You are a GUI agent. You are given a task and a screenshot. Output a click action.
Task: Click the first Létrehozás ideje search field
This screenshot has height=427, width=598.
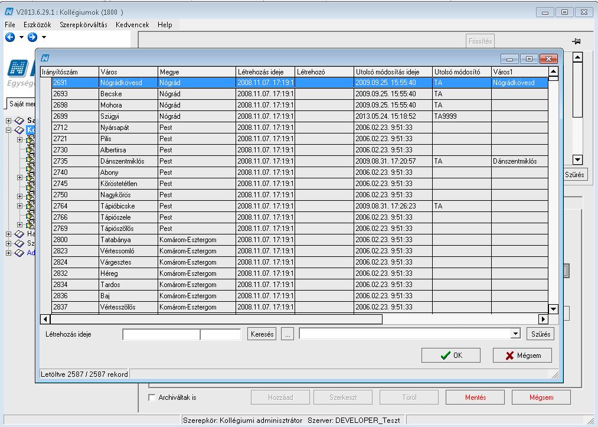coord(161,334)
